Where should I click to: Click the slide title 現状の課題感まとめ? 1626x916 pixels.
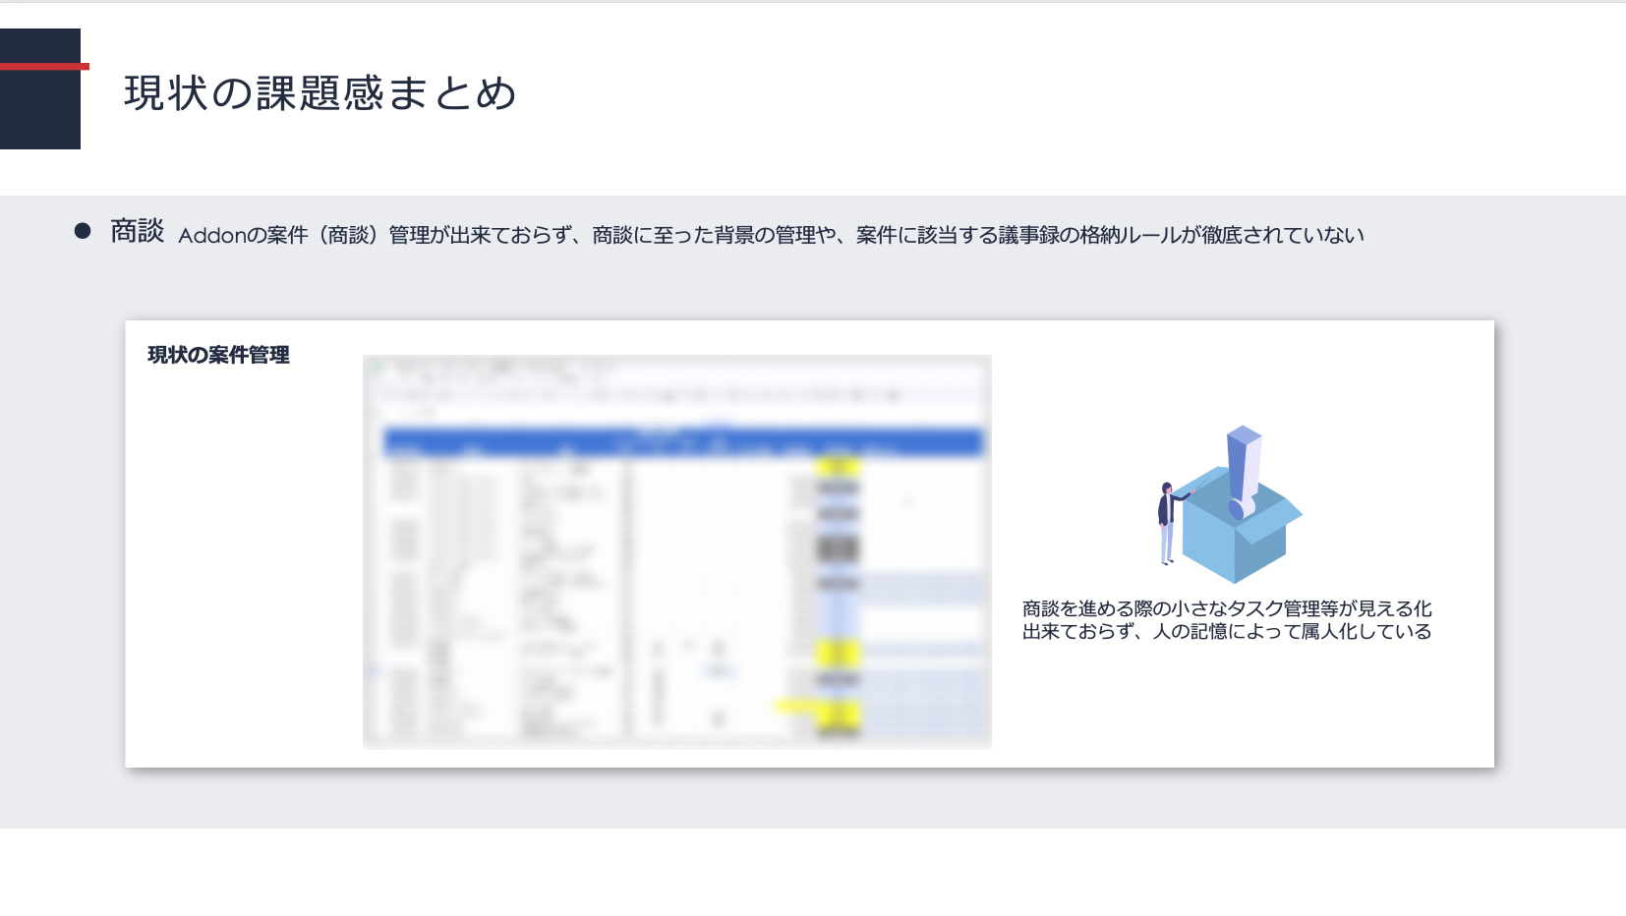tap(320, 93)
